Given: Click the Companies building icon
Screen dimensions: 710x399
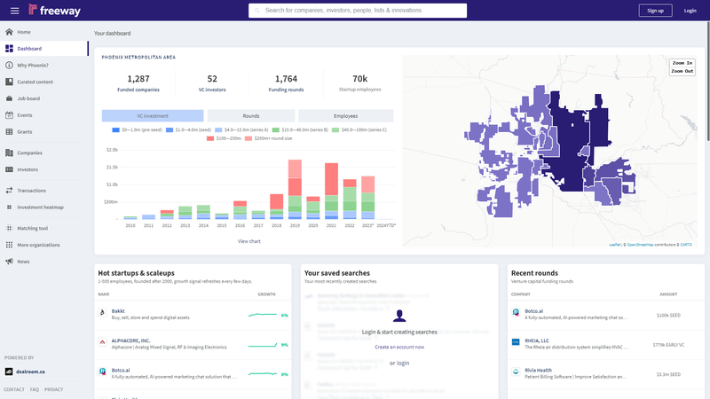Looking at the screenshot, I should point(9,153).
